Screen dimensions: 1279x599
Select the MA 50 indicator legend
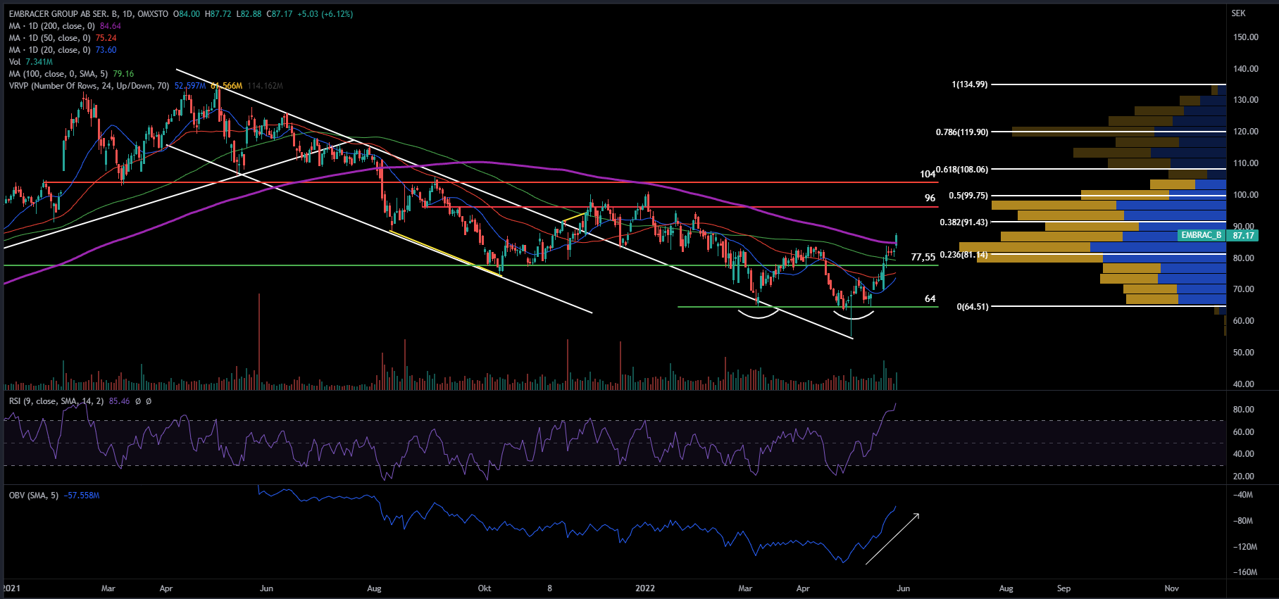pyautogui.click(x=49, y=38)
